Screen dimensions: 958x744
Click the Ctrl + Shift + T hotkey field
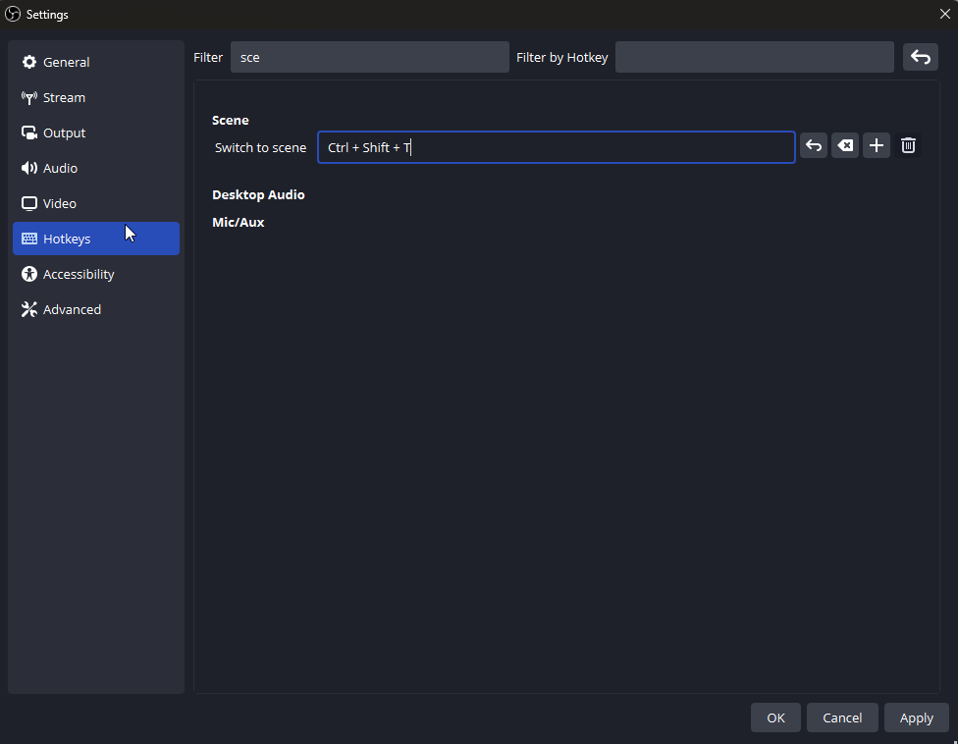pyautogui.click(x=556, y=147)
